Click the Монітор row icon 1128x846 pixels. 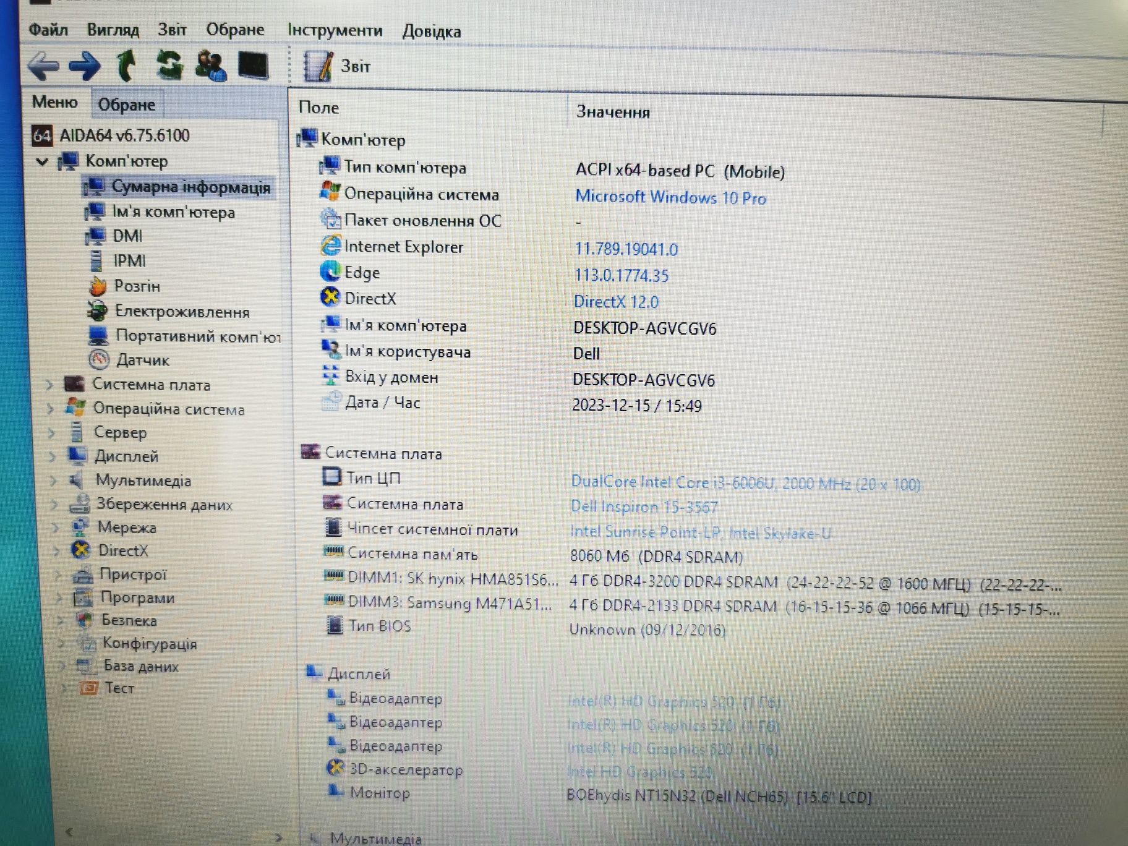point(335,791)
